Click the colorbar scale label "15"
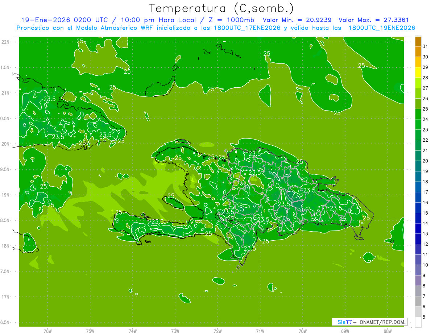 [x=425, y=213]
